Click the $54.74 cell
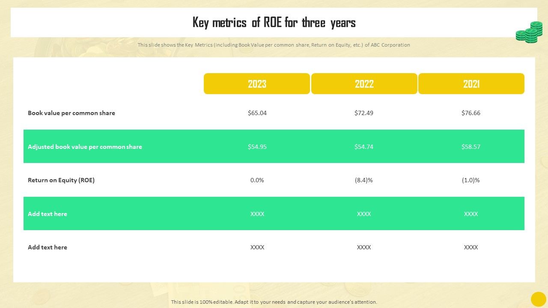Image resolution: width=548 pixels, height=308 pixels. pyautogui.click(x=364, y=147)
